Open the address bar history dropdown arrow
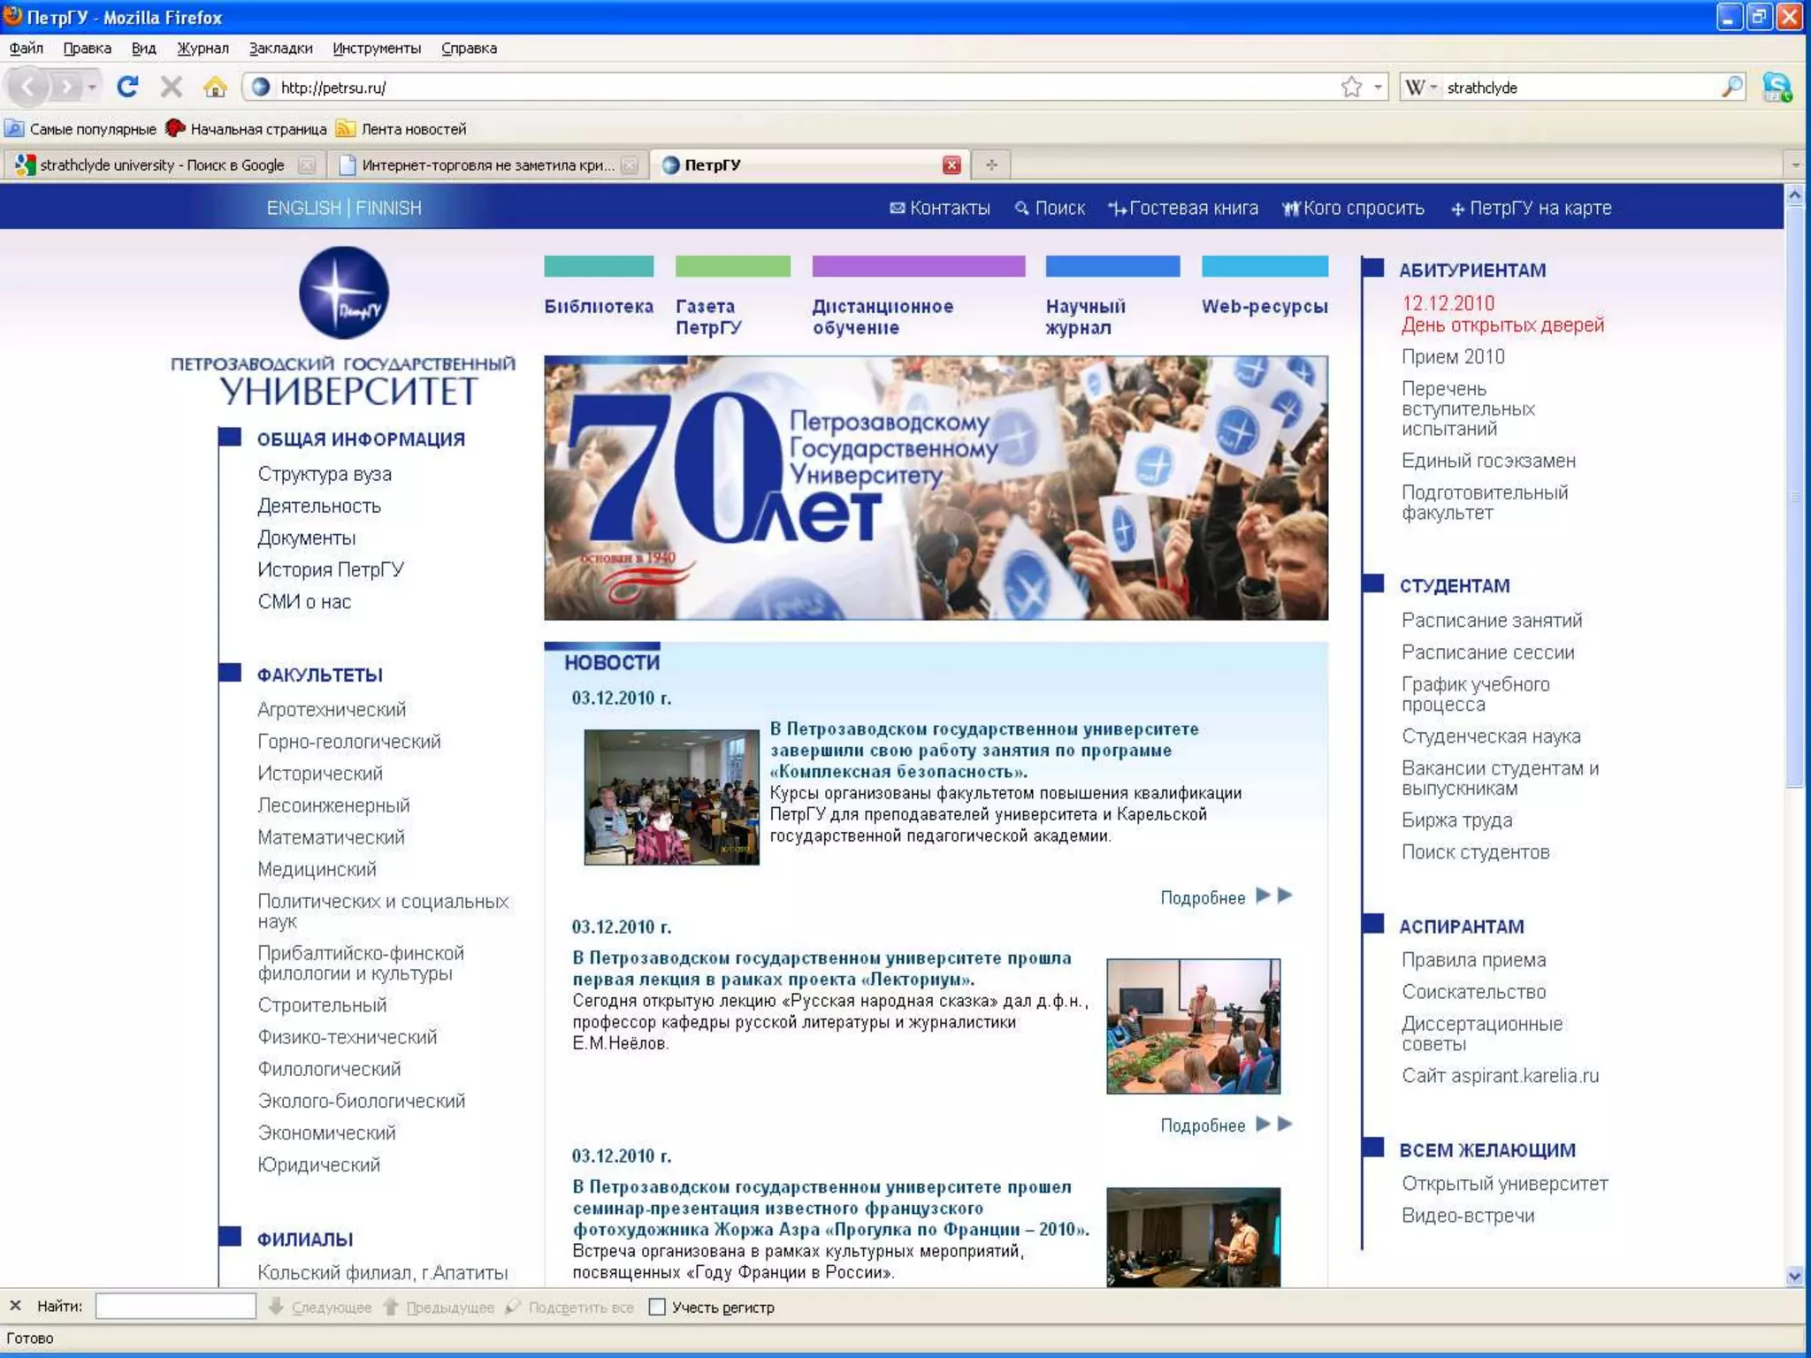The image size is (1811, 1358). click(1377, 87)
